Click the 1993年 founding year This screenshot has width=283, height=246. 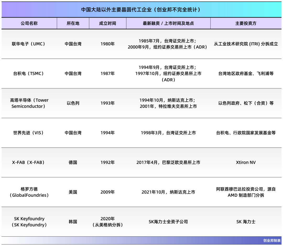[108, 103]
